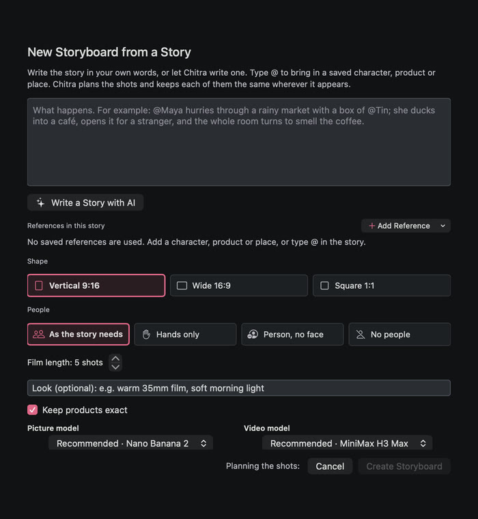Decrease film length with the down arrow

[115, 367]
